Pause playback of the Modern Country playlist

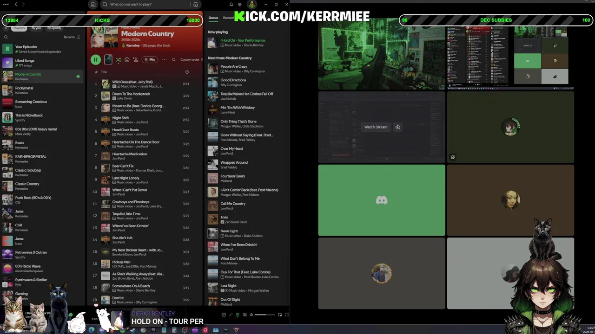click(95, 59)
